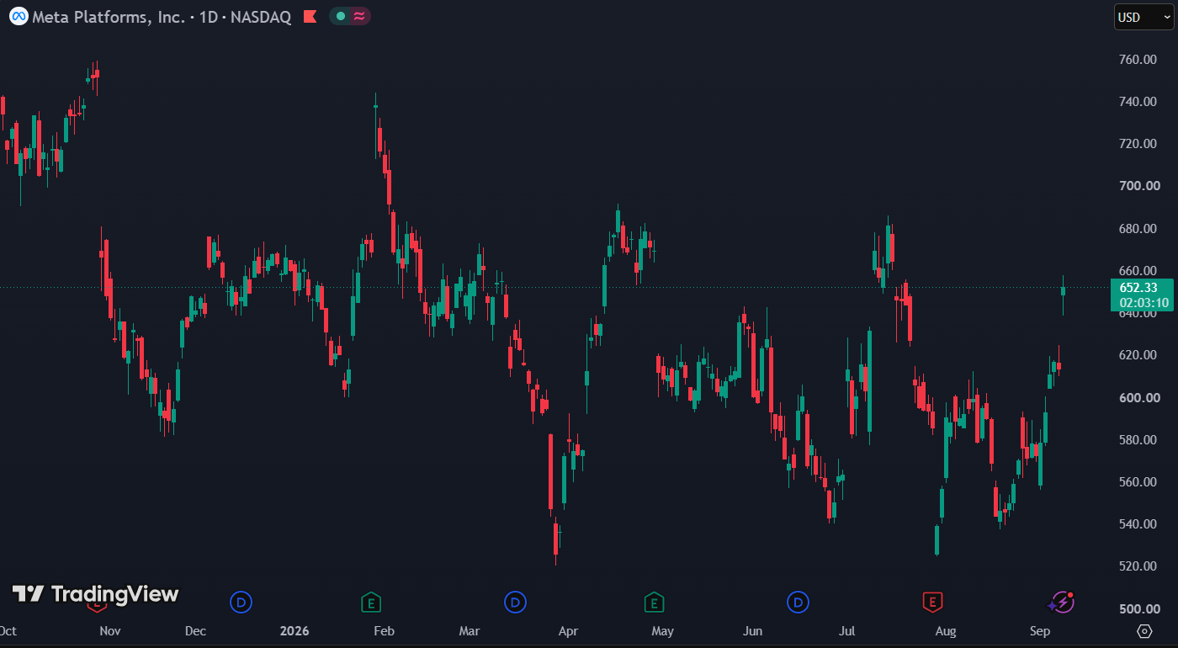Click the Dec label on the time axis
The image size is (1178, 648).
tap(195, 631)
